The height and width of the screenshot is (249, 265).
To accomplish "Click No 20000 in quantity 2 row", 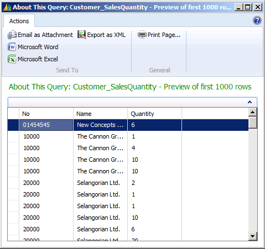I will pyautogui.click(x=46, y=183).
